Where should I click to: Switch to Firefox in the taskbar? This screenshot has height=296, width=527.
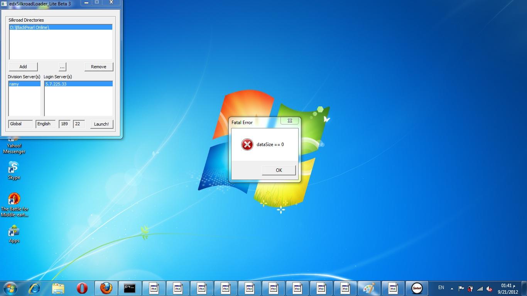(x=106, y=288)
